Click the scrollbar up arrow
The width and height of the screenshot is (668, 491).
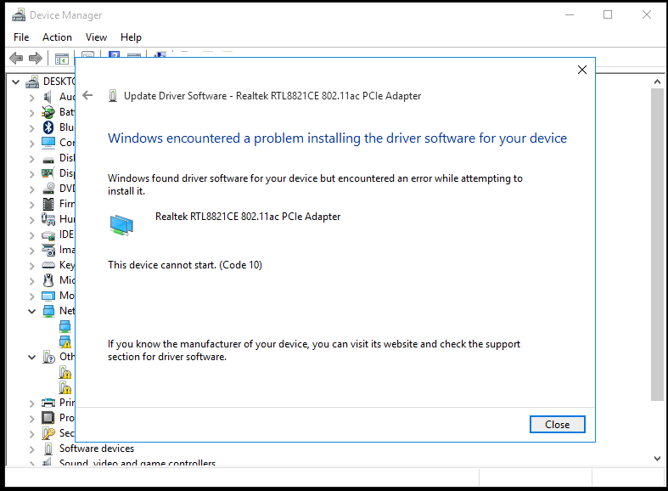pos(657,82)
